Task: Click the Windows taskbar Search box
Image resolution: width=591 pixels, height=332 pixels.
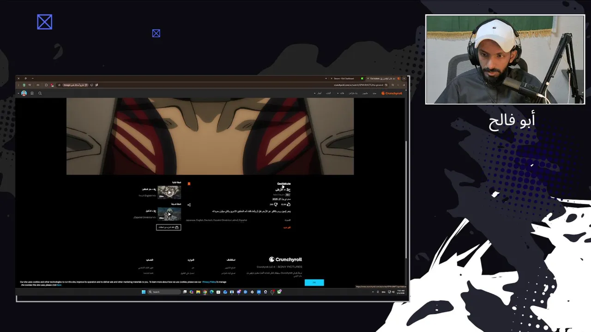Action: [x=164, y=292]
